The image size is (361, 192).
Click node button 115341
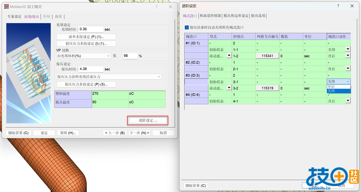click(267, 56)
